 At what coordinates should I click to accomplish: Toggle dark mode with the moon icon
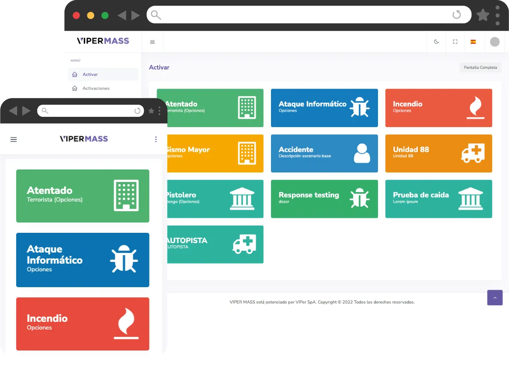pyautogui.click(x=436, y=42)
